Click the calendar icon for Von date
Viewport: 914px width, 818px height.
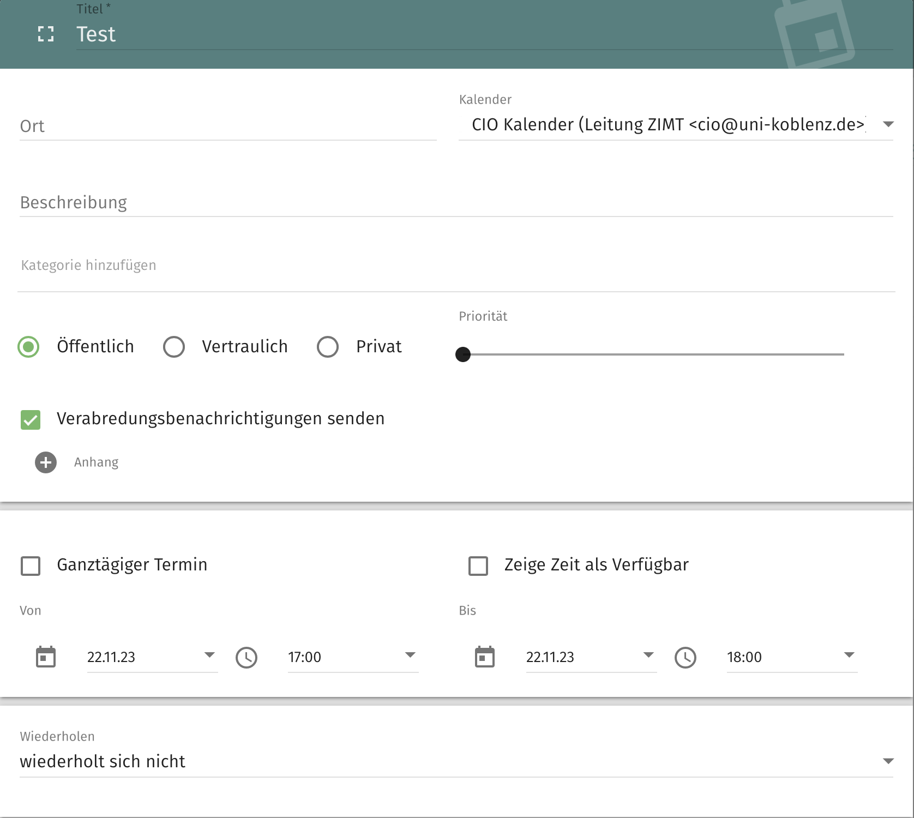point(46,657)
